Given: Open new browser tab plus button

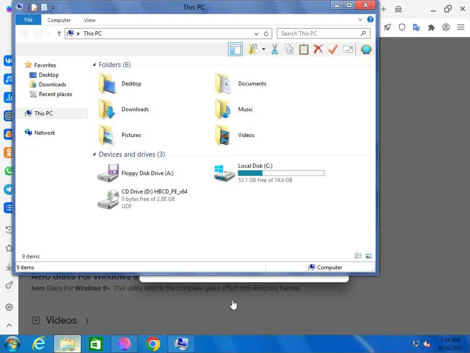Looking at the screenshot, I should coord(384,9).
